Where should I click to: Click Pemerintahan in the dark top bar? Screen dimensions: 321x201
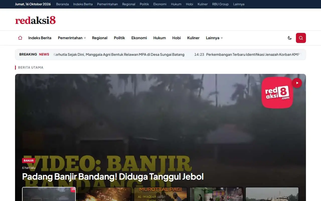tap(107, 4)
